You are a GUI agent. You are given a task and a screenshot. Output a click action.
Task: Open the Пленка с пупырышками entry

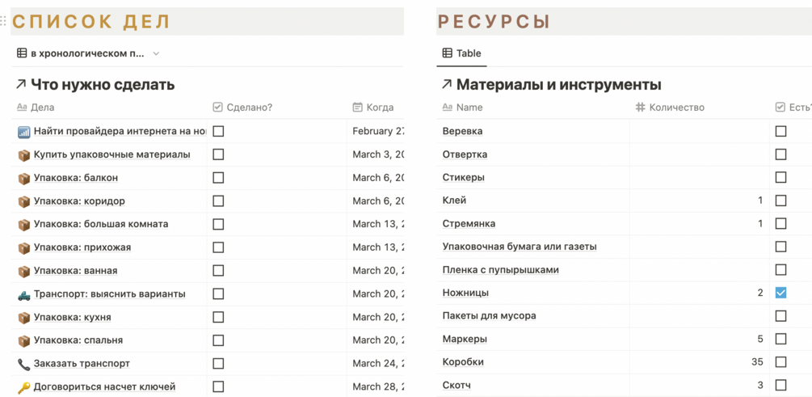[x=500, y=269]
